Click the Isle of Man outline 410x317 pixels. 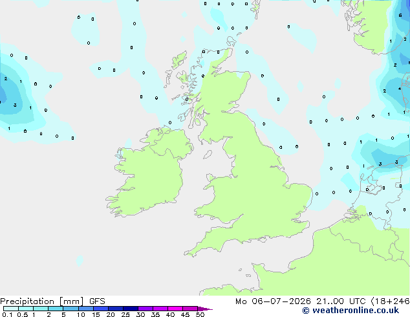pyautogui.click(x=208, y=155)
